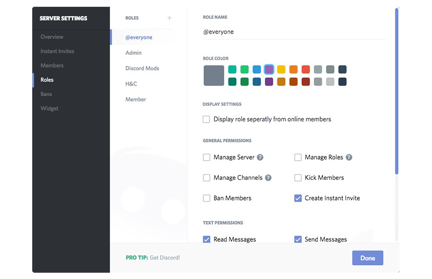Pick the large default gray role color

click(x=214, y=76)
